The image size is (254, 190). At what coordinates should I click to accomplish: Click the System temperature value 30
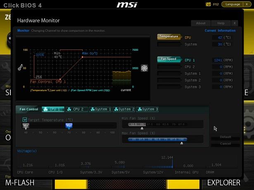[x=220, y=45]
